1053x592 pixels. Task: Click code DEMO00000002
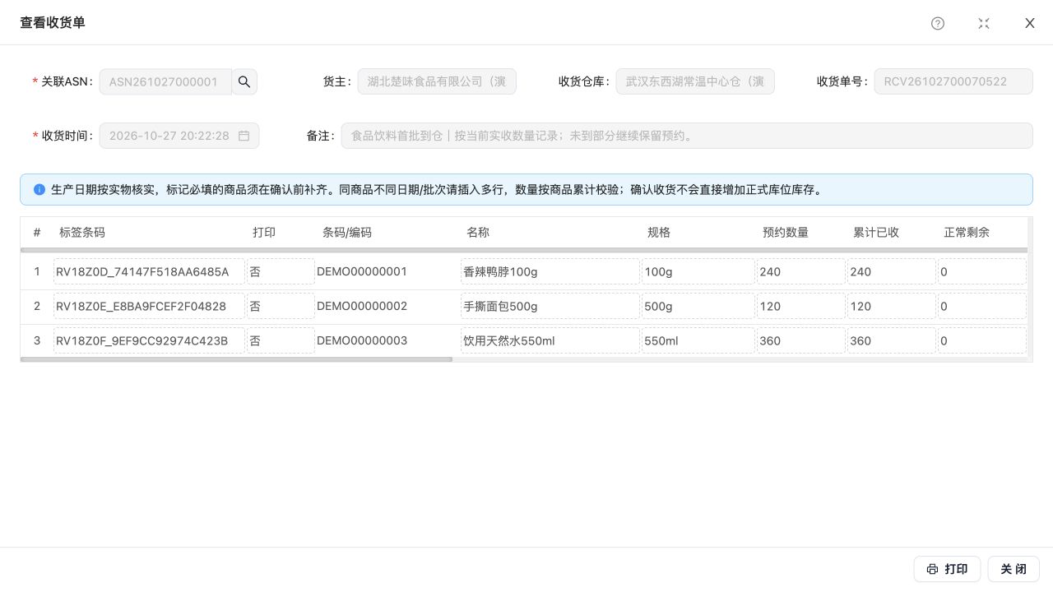(x=362, y=306)
